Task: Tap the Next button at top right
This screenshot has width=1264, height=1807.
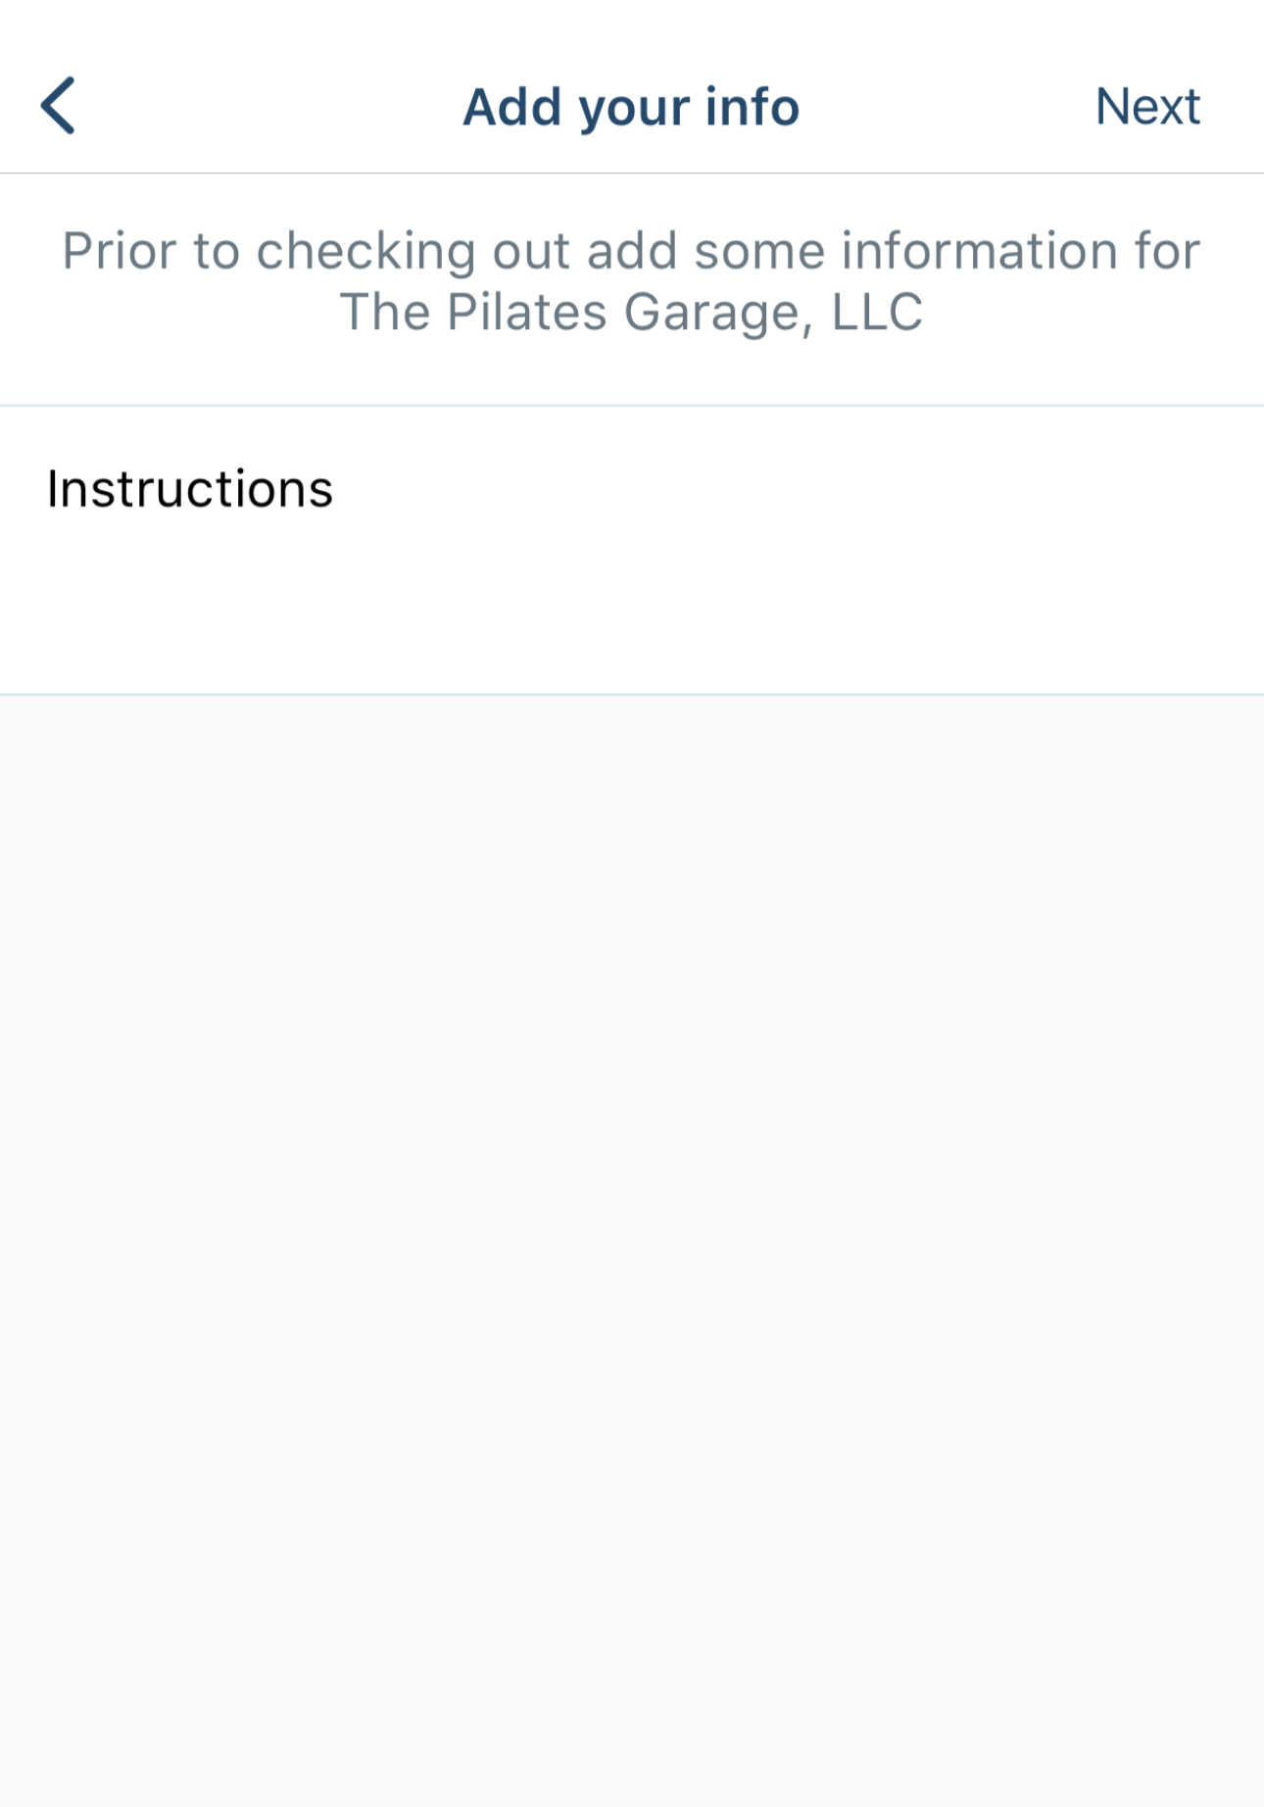Action: (x=1147, y=106)
